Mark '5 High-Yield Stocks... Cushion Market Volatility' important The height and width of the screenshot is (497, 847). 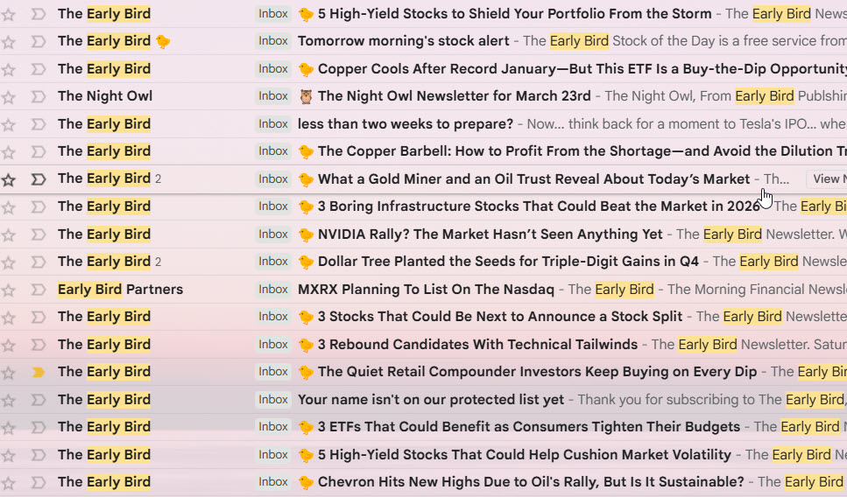[x=38, y=455]
